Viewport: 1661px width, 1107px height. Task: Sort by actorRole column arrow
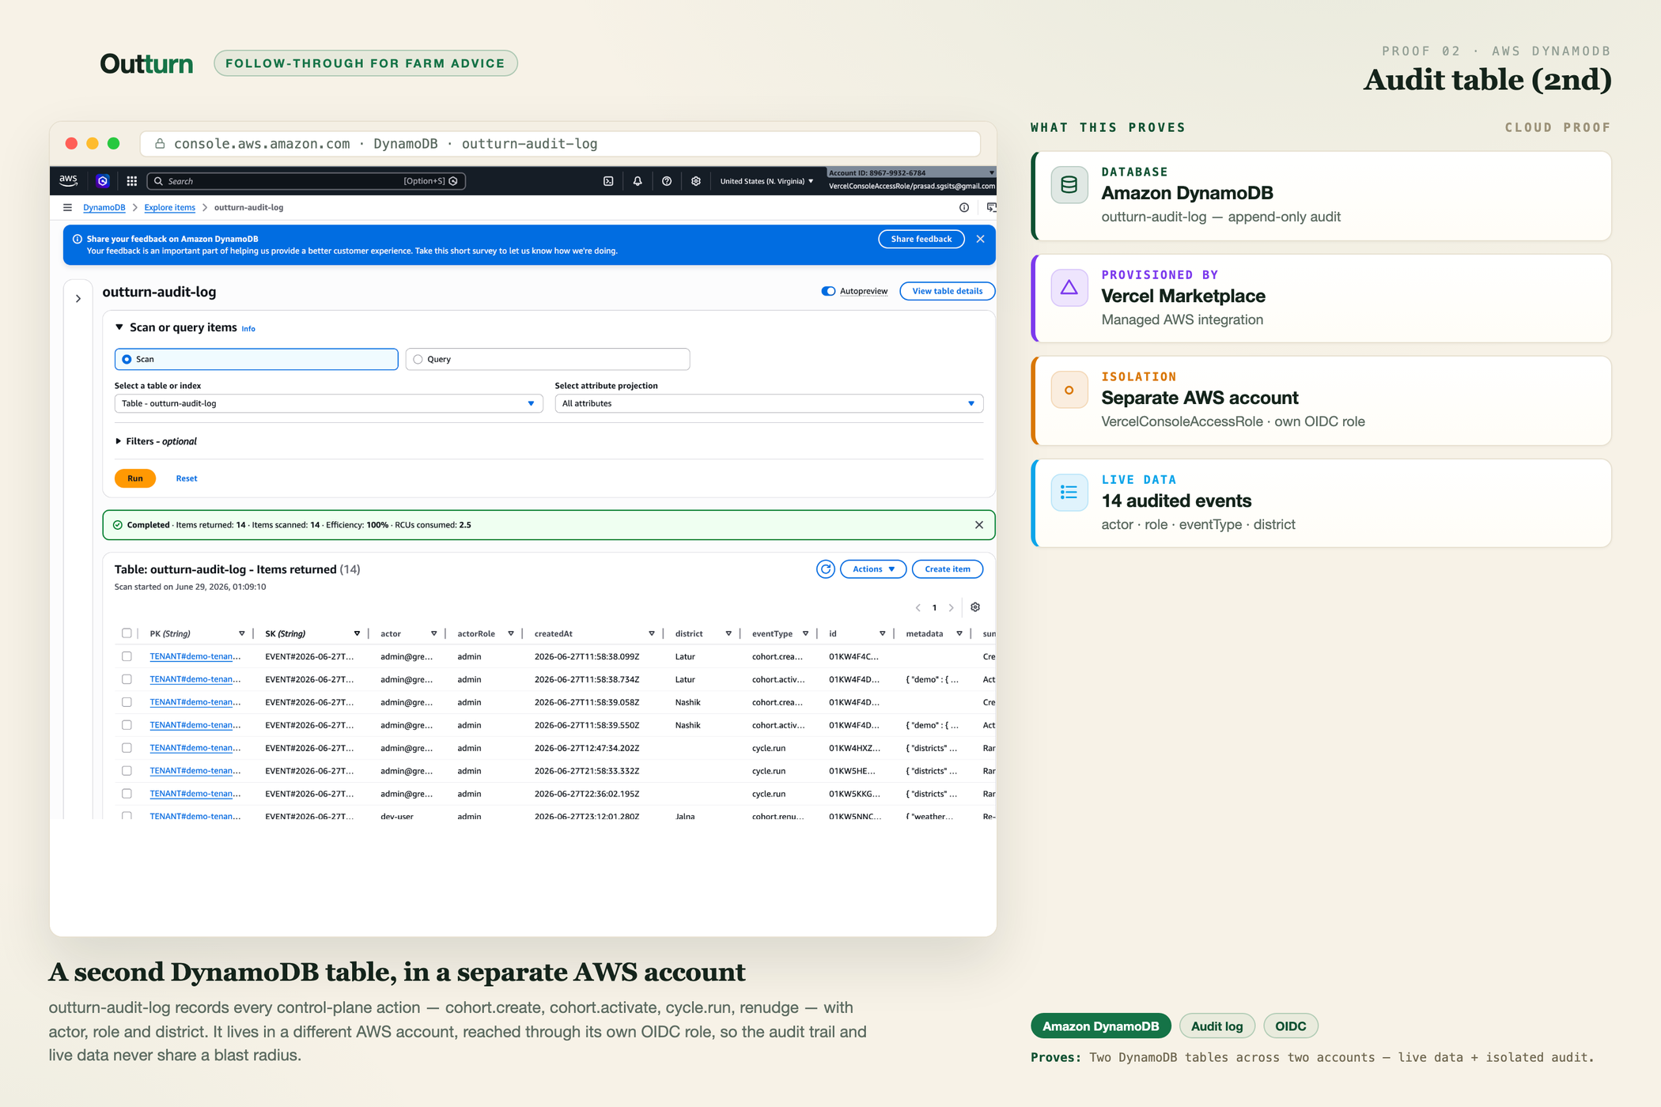tap(511, 633)
